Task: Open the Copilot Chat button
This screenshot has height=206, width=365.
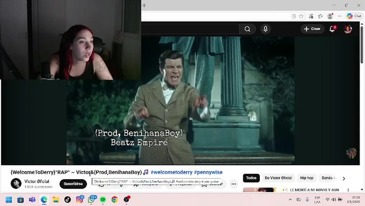Action: pos(354,16)
